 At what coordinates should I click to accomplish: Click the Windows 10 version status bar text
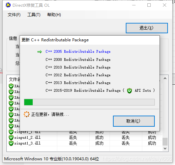pyautogui.click(x=52, y=159)
